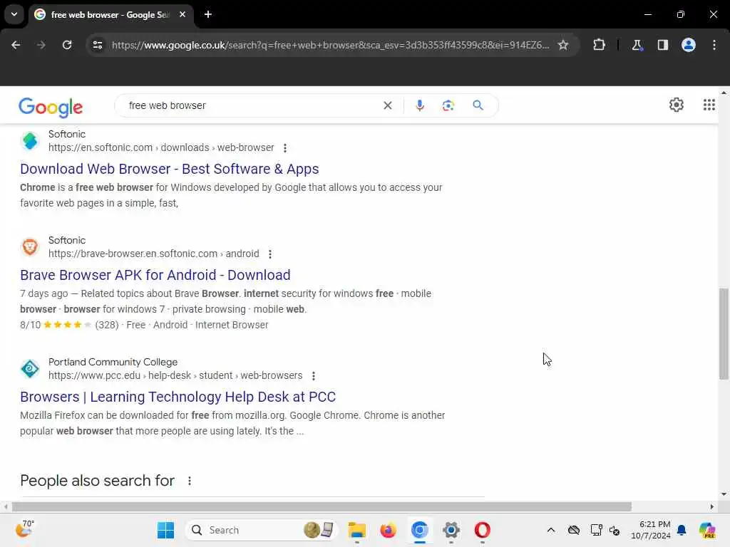Screen dimensions: 730x547
Task: Open 'Browsers | Learning Technology Help Desk at PCC'
Action: click(178, 397)
